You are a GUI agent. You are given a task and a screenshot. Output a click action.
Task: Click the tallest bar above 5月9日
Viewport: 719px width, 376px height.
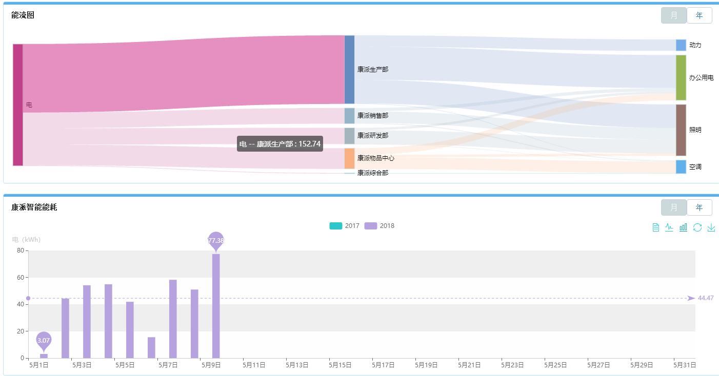click(216, 305)
